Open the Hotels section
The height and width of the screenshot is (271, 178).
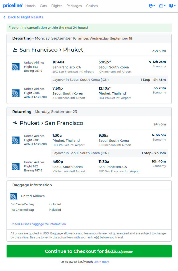pos(30,6)
